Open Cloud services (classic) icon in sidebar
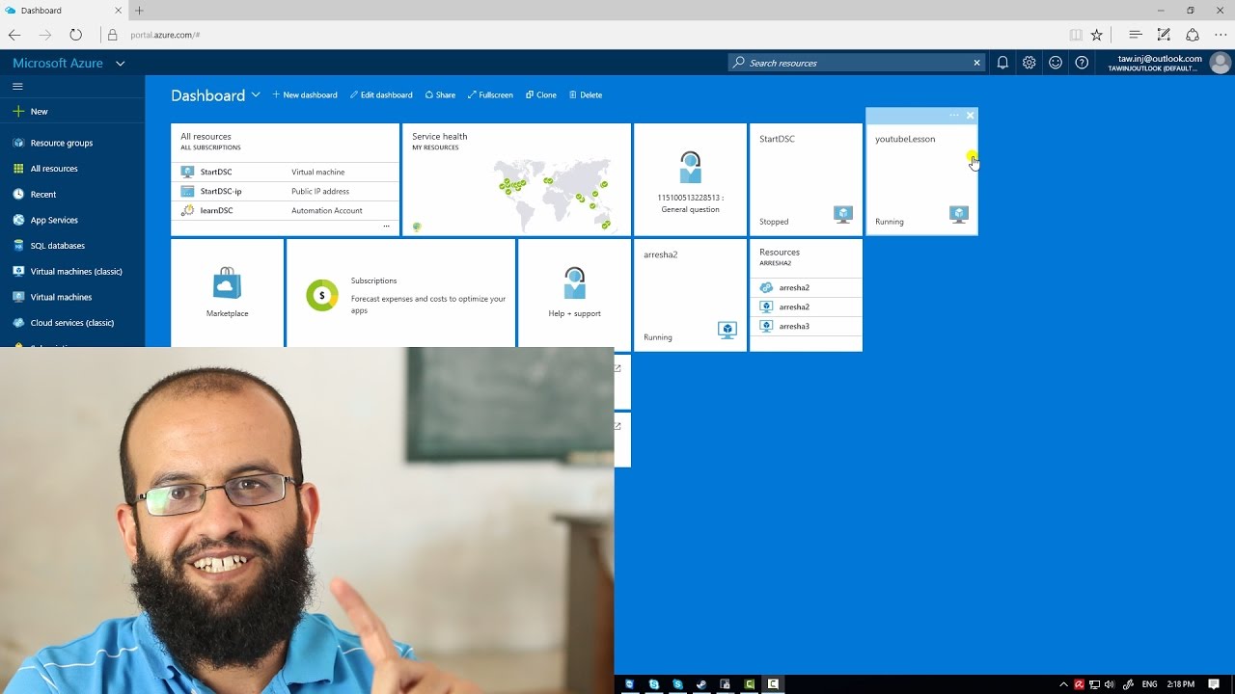Image resolution: width=1235 pixels, height=694 pixels. point(18,323)
